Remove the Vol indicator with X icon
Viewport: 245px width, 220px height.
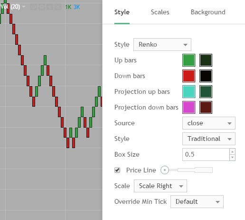(x=58, y=7)
